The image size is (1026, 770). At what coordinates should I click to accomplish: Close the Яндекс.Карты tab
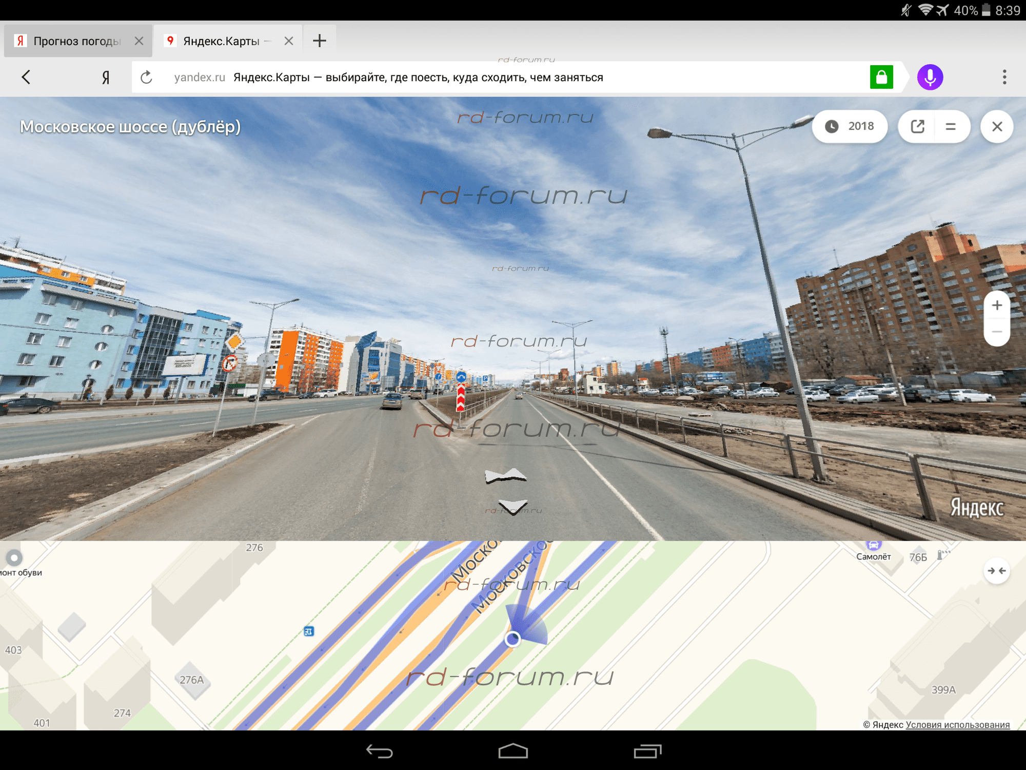[289, 41]
